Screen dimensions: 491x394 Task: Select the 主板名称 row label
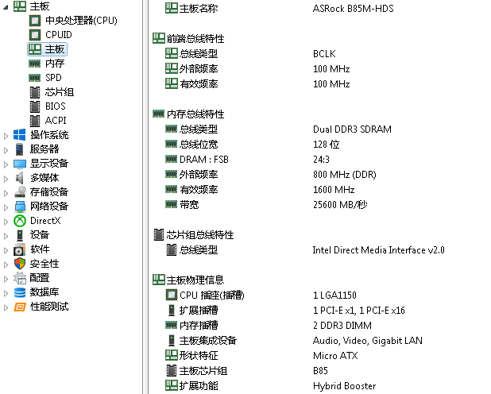199,9
